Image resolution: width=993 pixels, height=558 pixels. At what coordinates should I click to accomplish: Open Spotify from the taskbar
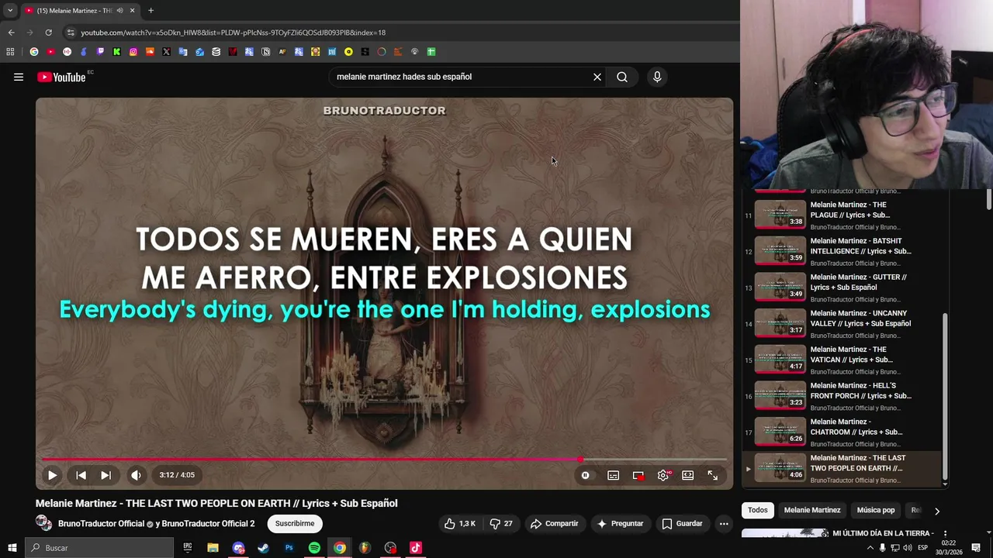[x=314, y=548]
